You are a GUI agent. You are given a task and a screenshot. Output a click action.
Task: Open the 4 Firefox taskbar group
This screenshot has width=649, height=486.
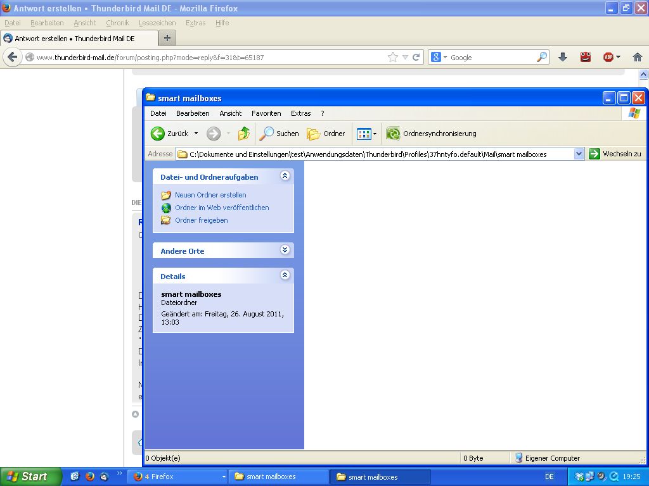[177, 477]
